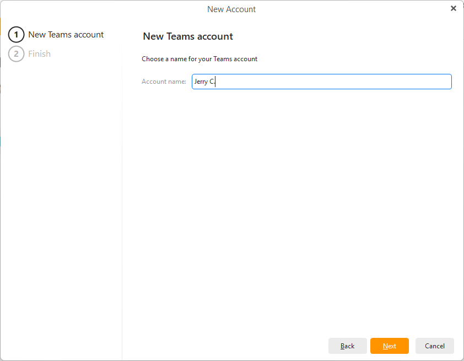The image size is (464, 361).
Task: Click the step 2 circle icon
Action: tap(17, 54)
